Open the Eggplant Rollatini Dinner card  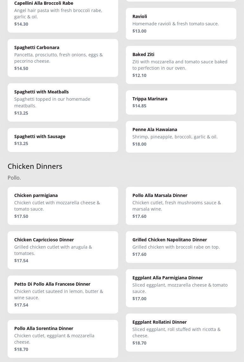[x=181, y=333]
